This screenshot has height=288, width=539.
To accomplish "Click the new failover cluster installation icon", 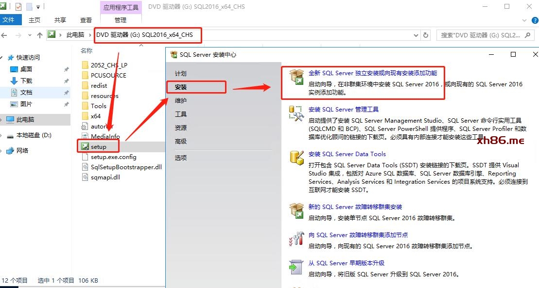I will [296, 210].
